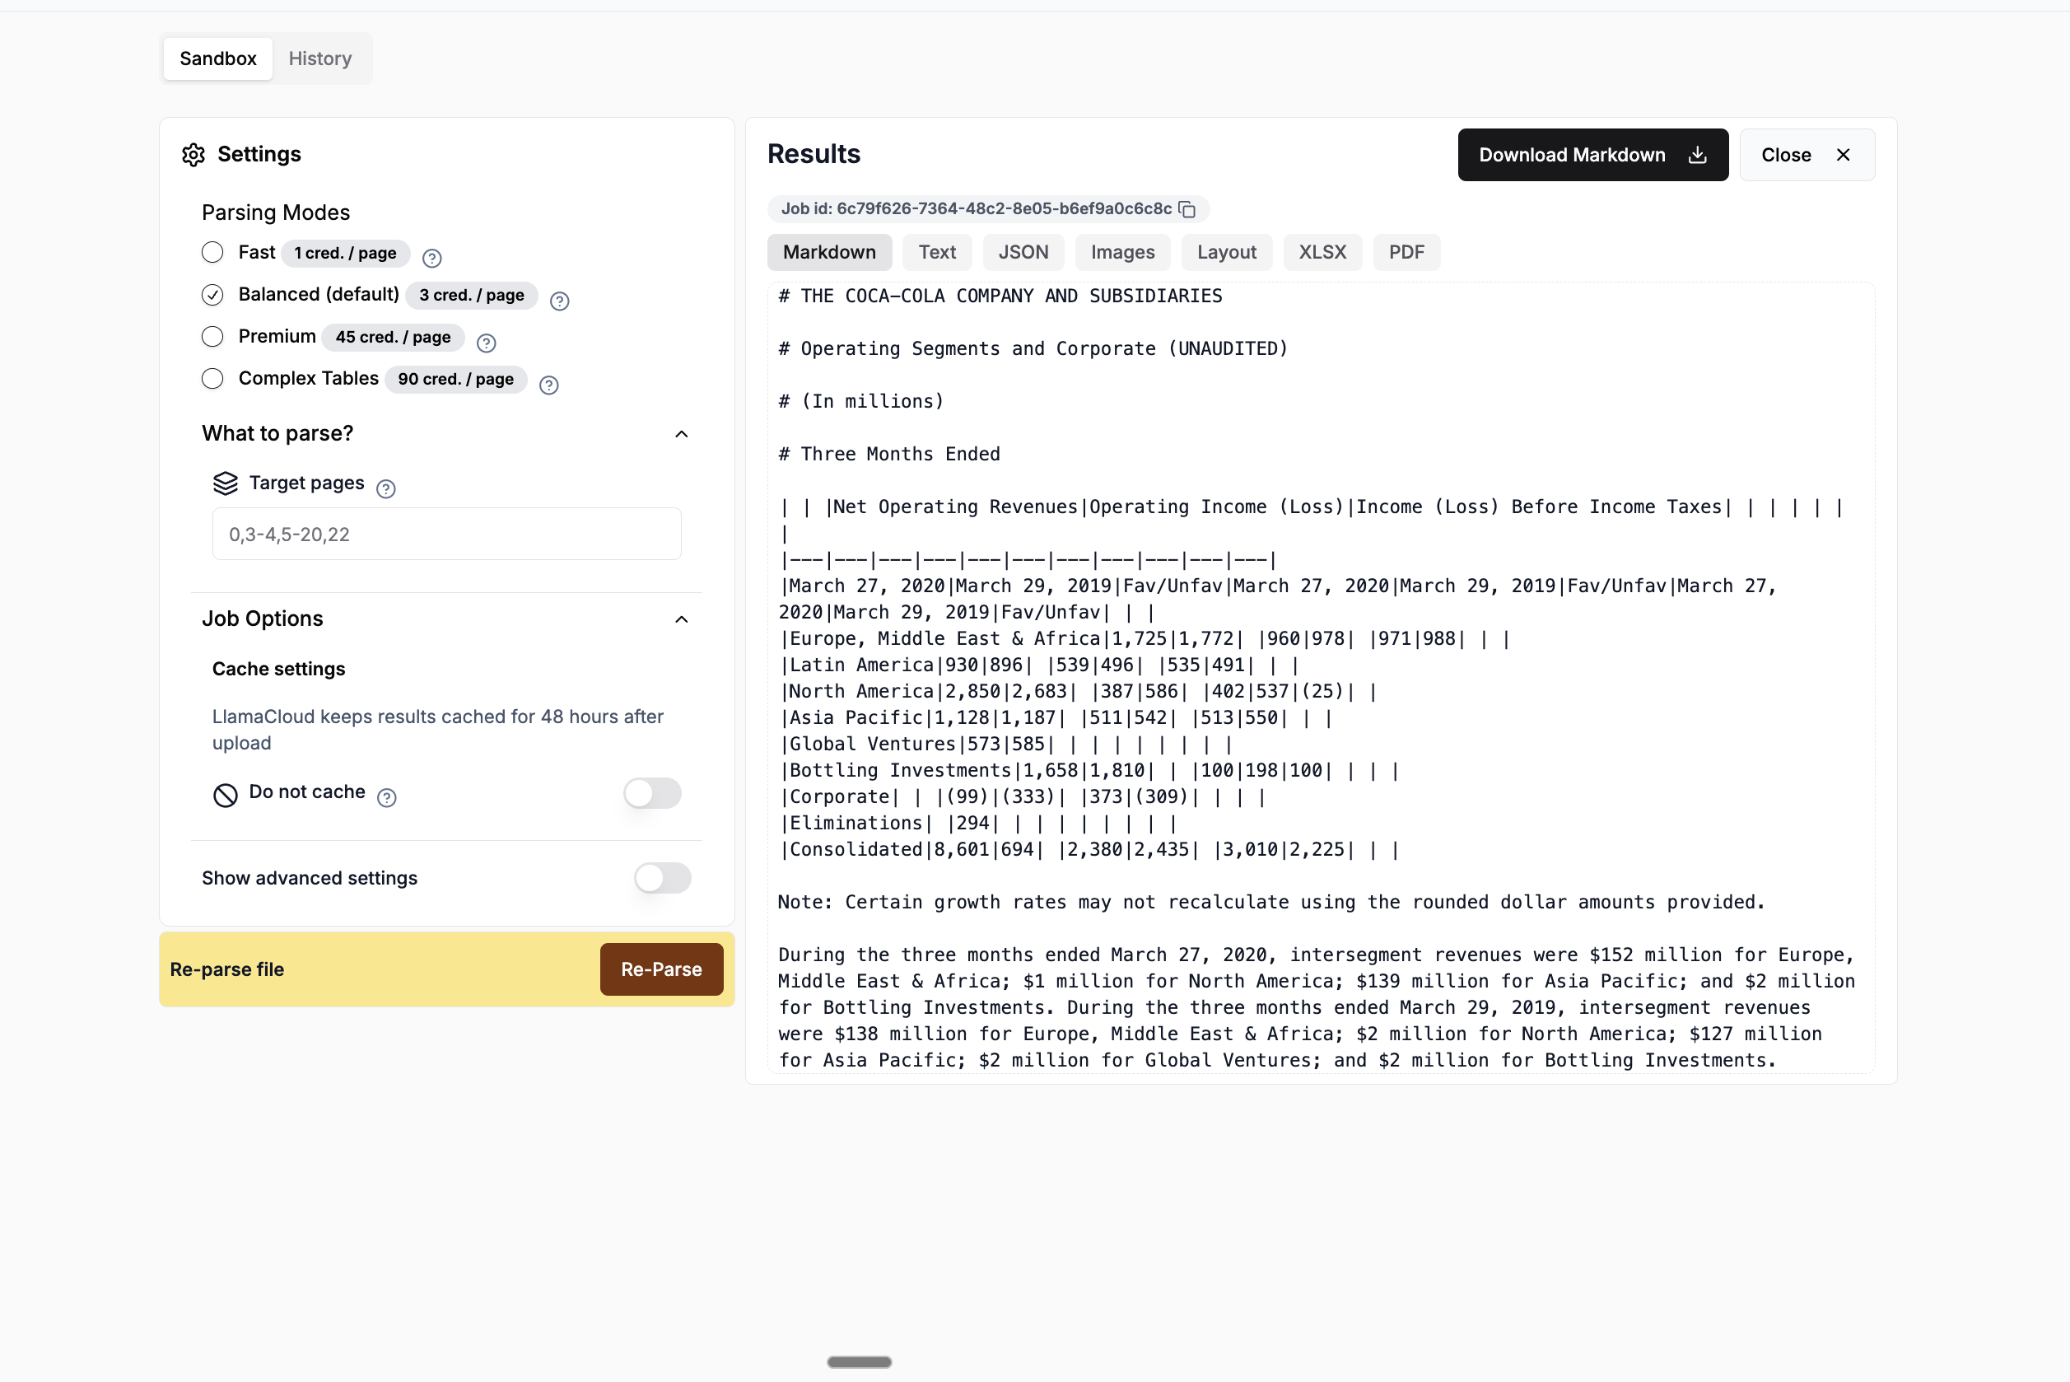Click the 'LlamaCloud keeps results cached' description
The height and width of the screenshot is (1382, 2070).
438,730
